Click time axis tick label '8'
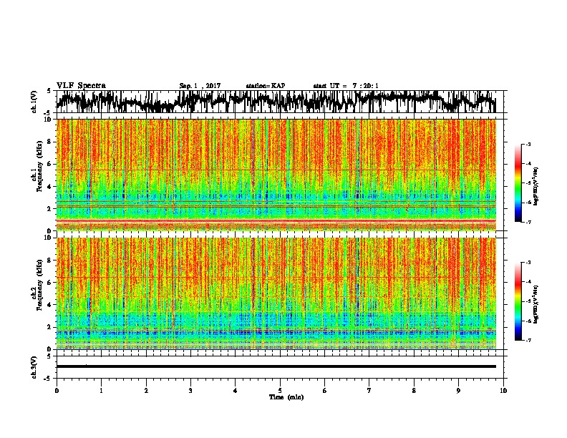 (x=414, y=390)
